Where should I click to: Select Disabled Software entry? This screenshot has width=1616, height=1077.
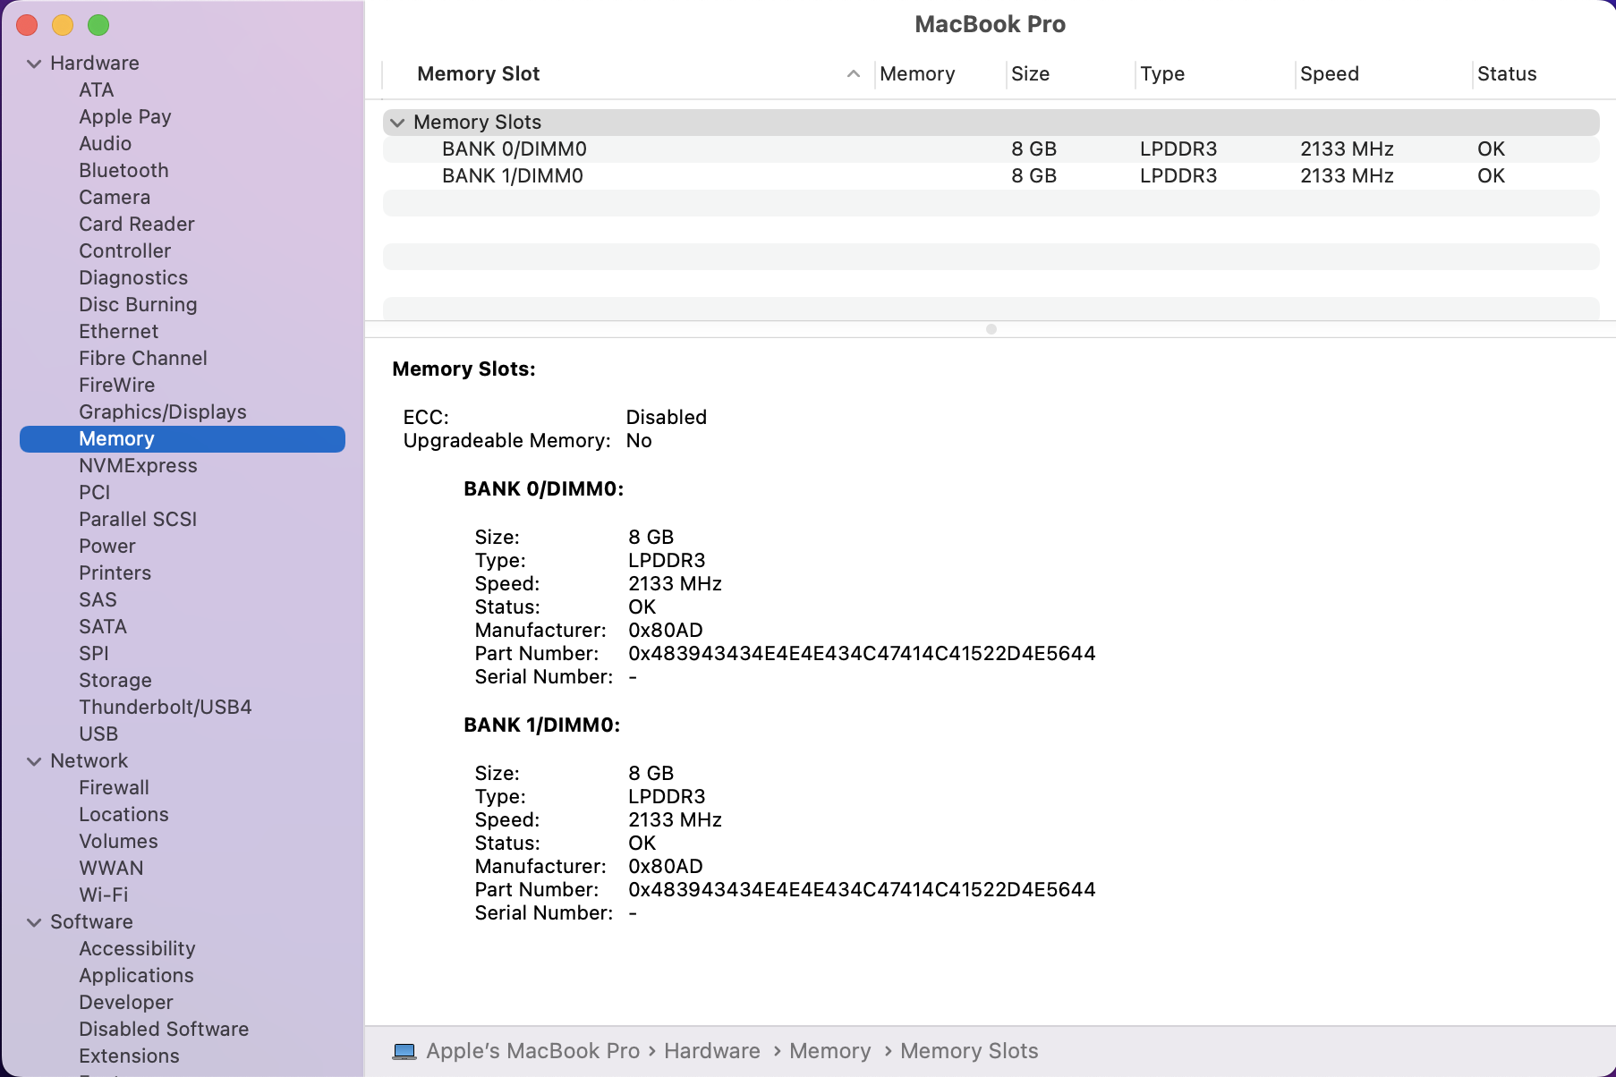click(164, 1030)
